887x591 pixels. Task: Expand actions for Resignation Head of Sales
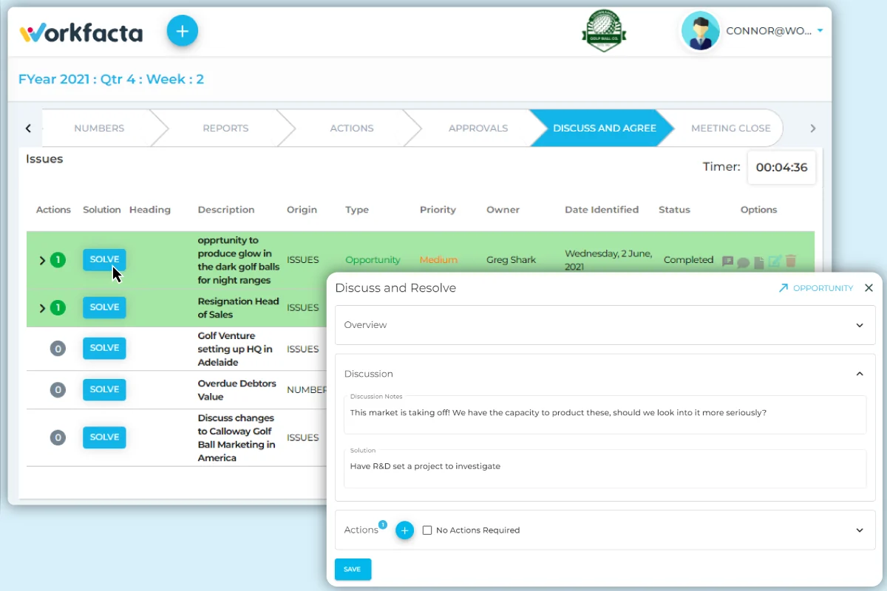click(x=42, y=308)
